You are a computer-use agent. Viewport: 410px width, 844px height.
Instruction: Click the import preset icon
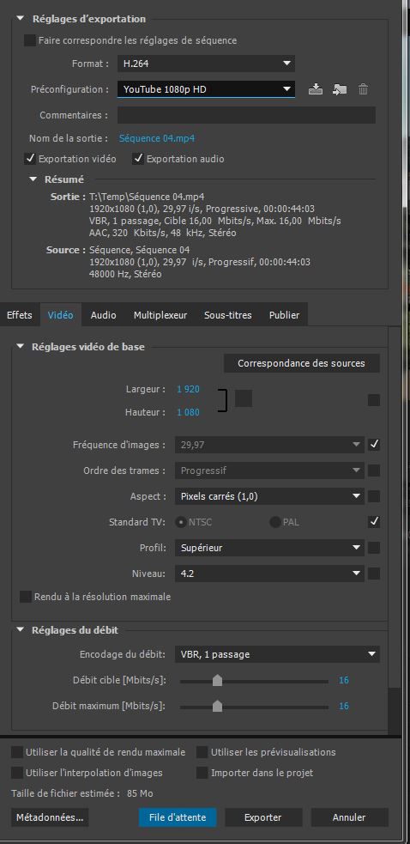click(x=340, y=89)
